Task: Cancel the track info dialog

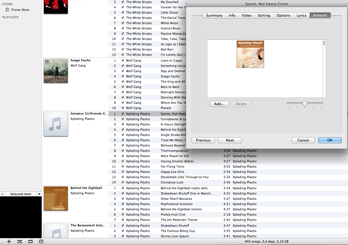Action: [x=303, y=140]
